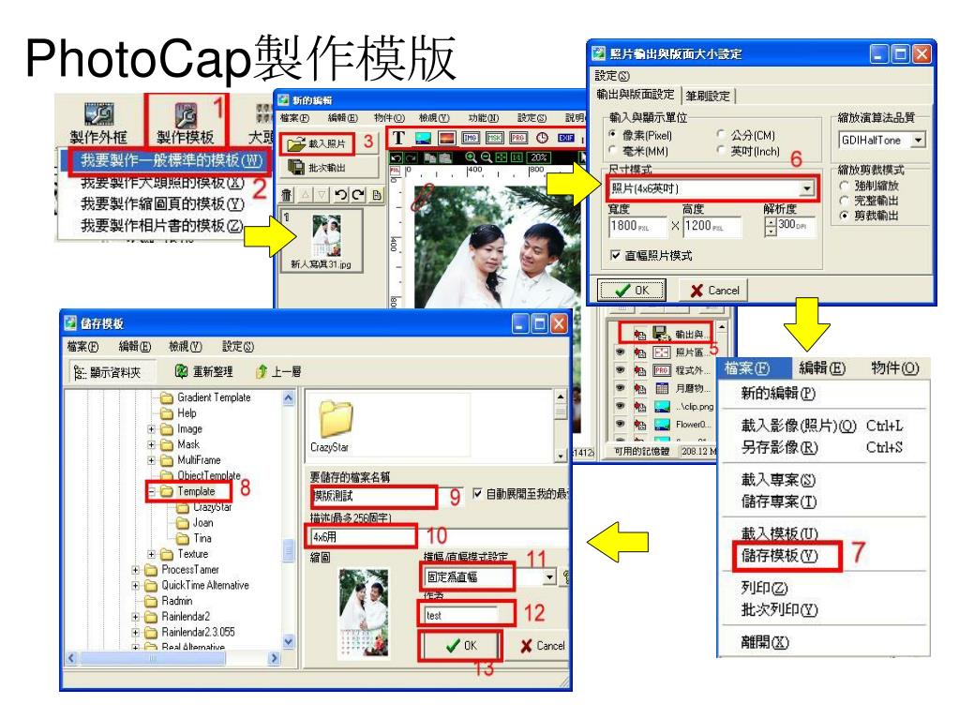The image size is (959, 719).
Task: Choose 載入影像(照片)(O) menu entry
Action: click(822, 426)
